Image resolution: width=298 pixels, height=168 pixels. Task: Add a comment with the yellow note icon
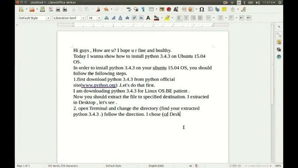tap(224, 9)
